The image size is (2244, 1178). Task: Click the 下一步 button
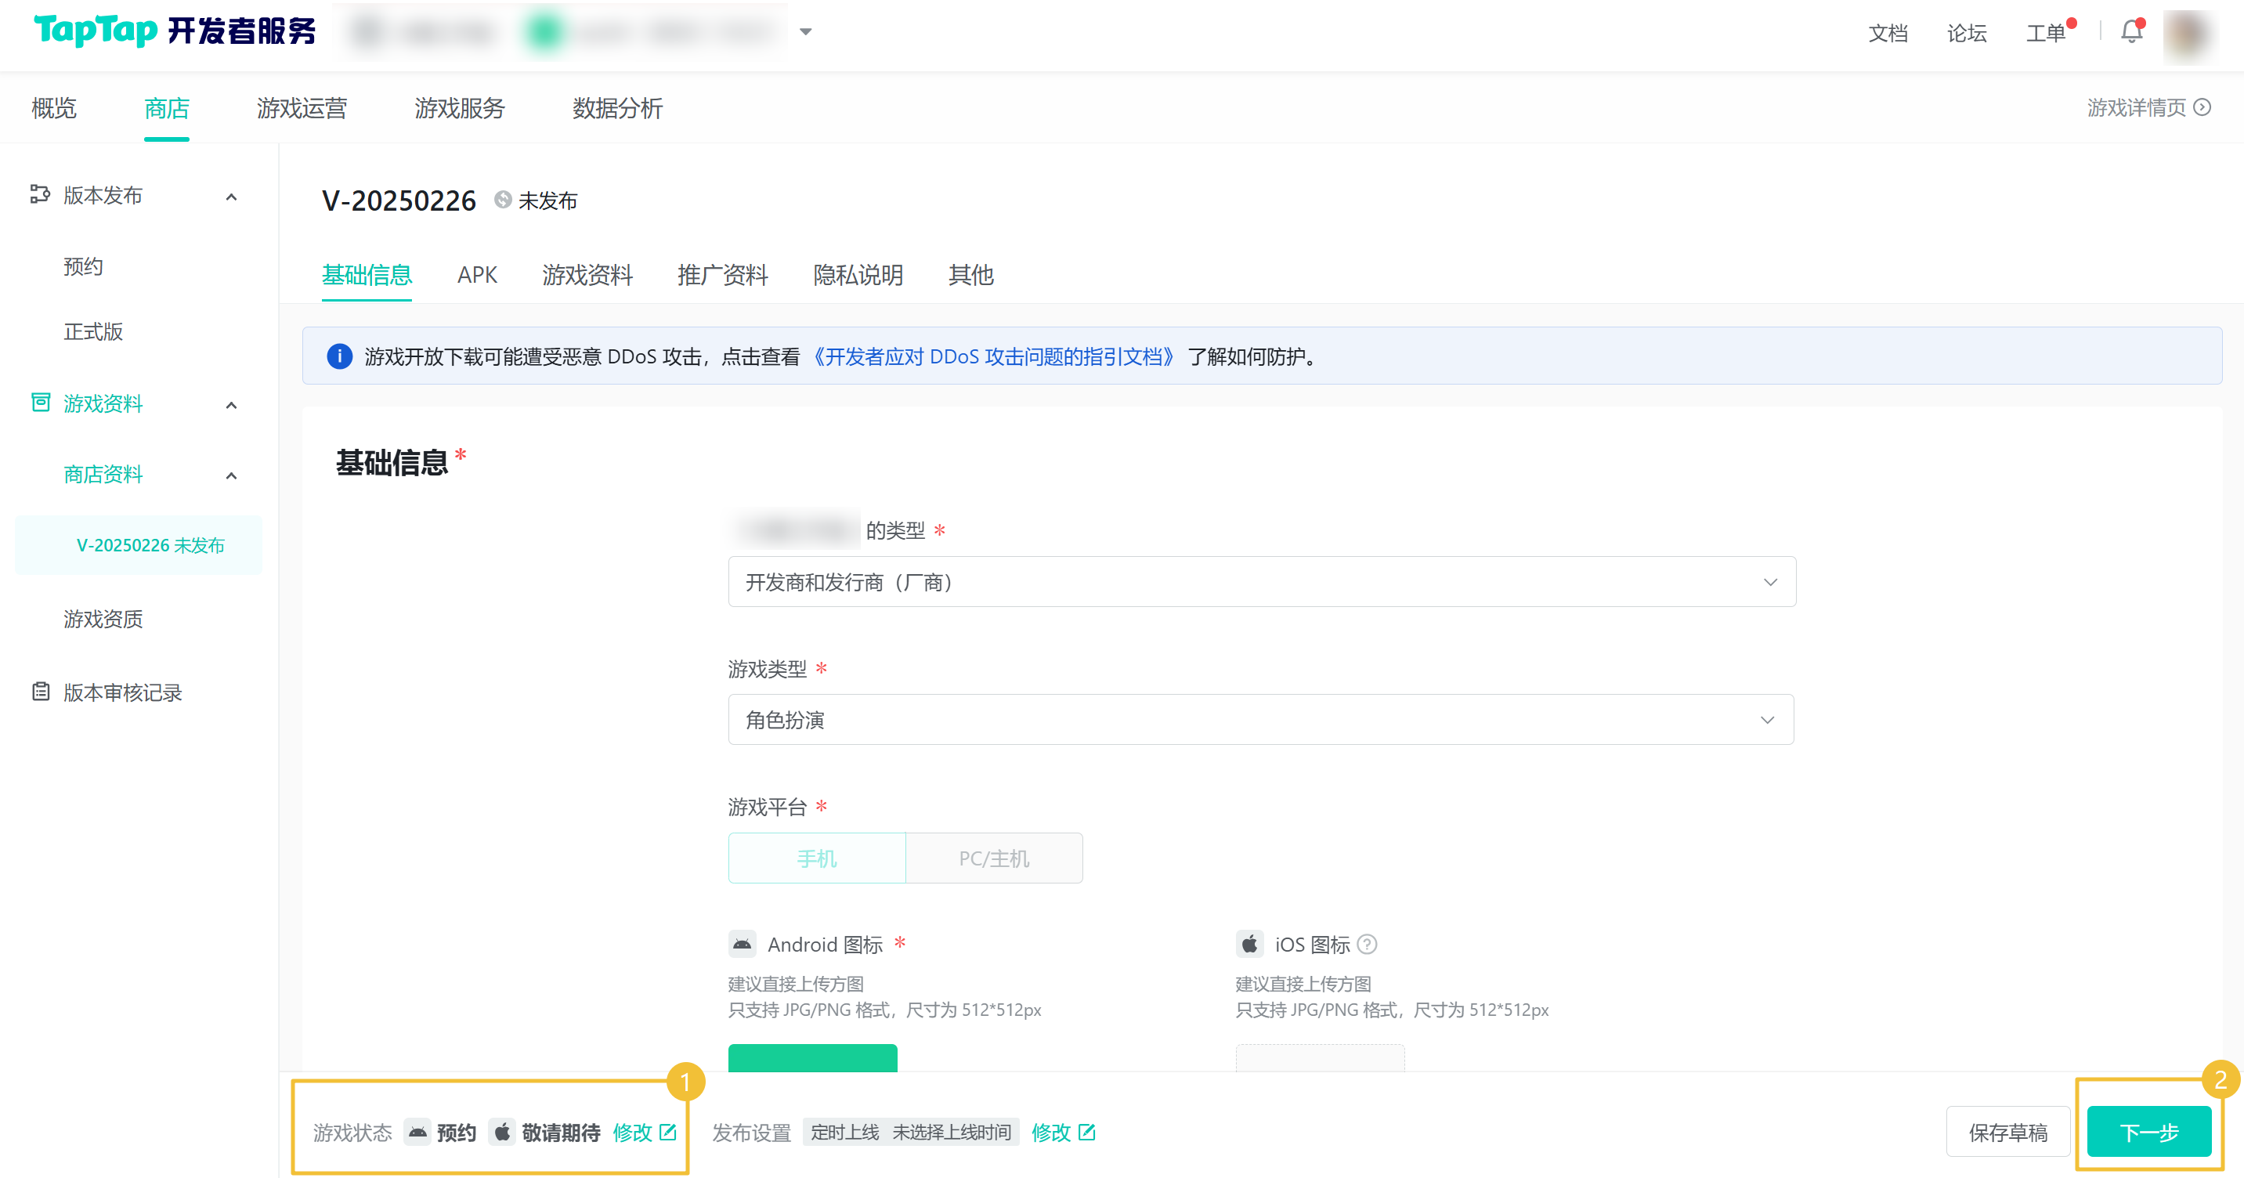[x=2148, y=1132]
